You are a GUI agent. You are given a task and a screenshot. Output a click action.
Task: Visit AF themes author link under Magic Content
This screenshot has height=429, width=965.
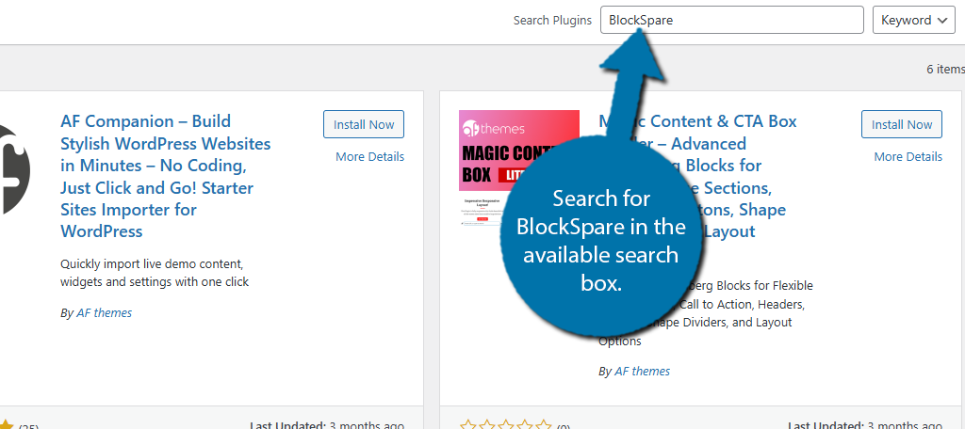[642, 372]
